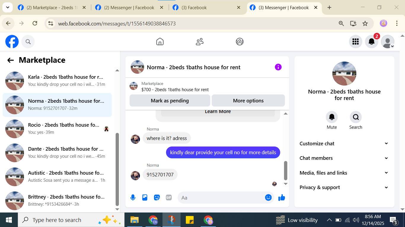Open the Facebook home logo
The image size is (405, 227).
click(12, 42)
